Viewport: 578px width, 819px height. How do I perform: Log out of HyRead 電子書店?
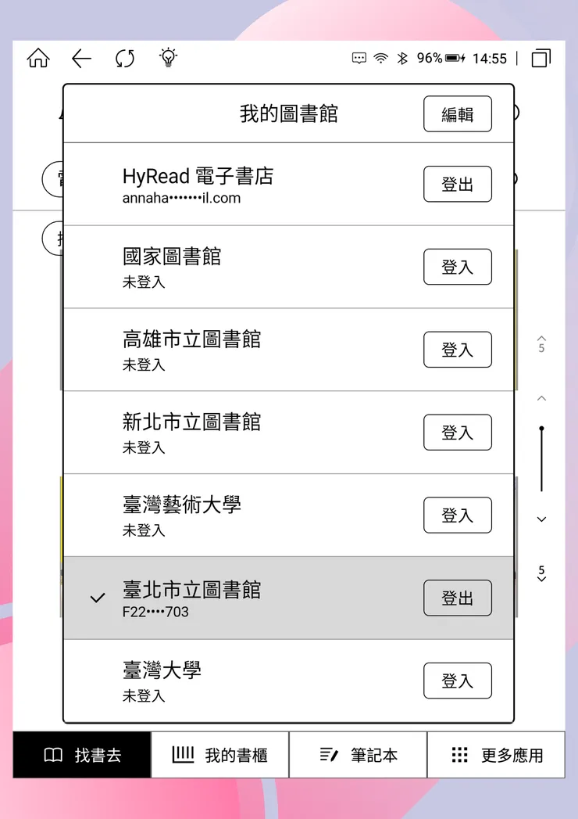click(x=457, y=185)
